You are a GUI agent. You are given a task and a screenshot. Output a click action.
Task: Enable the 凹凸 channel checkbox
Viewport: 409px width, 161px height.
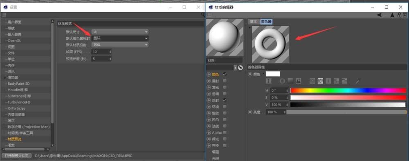(225, 120)
